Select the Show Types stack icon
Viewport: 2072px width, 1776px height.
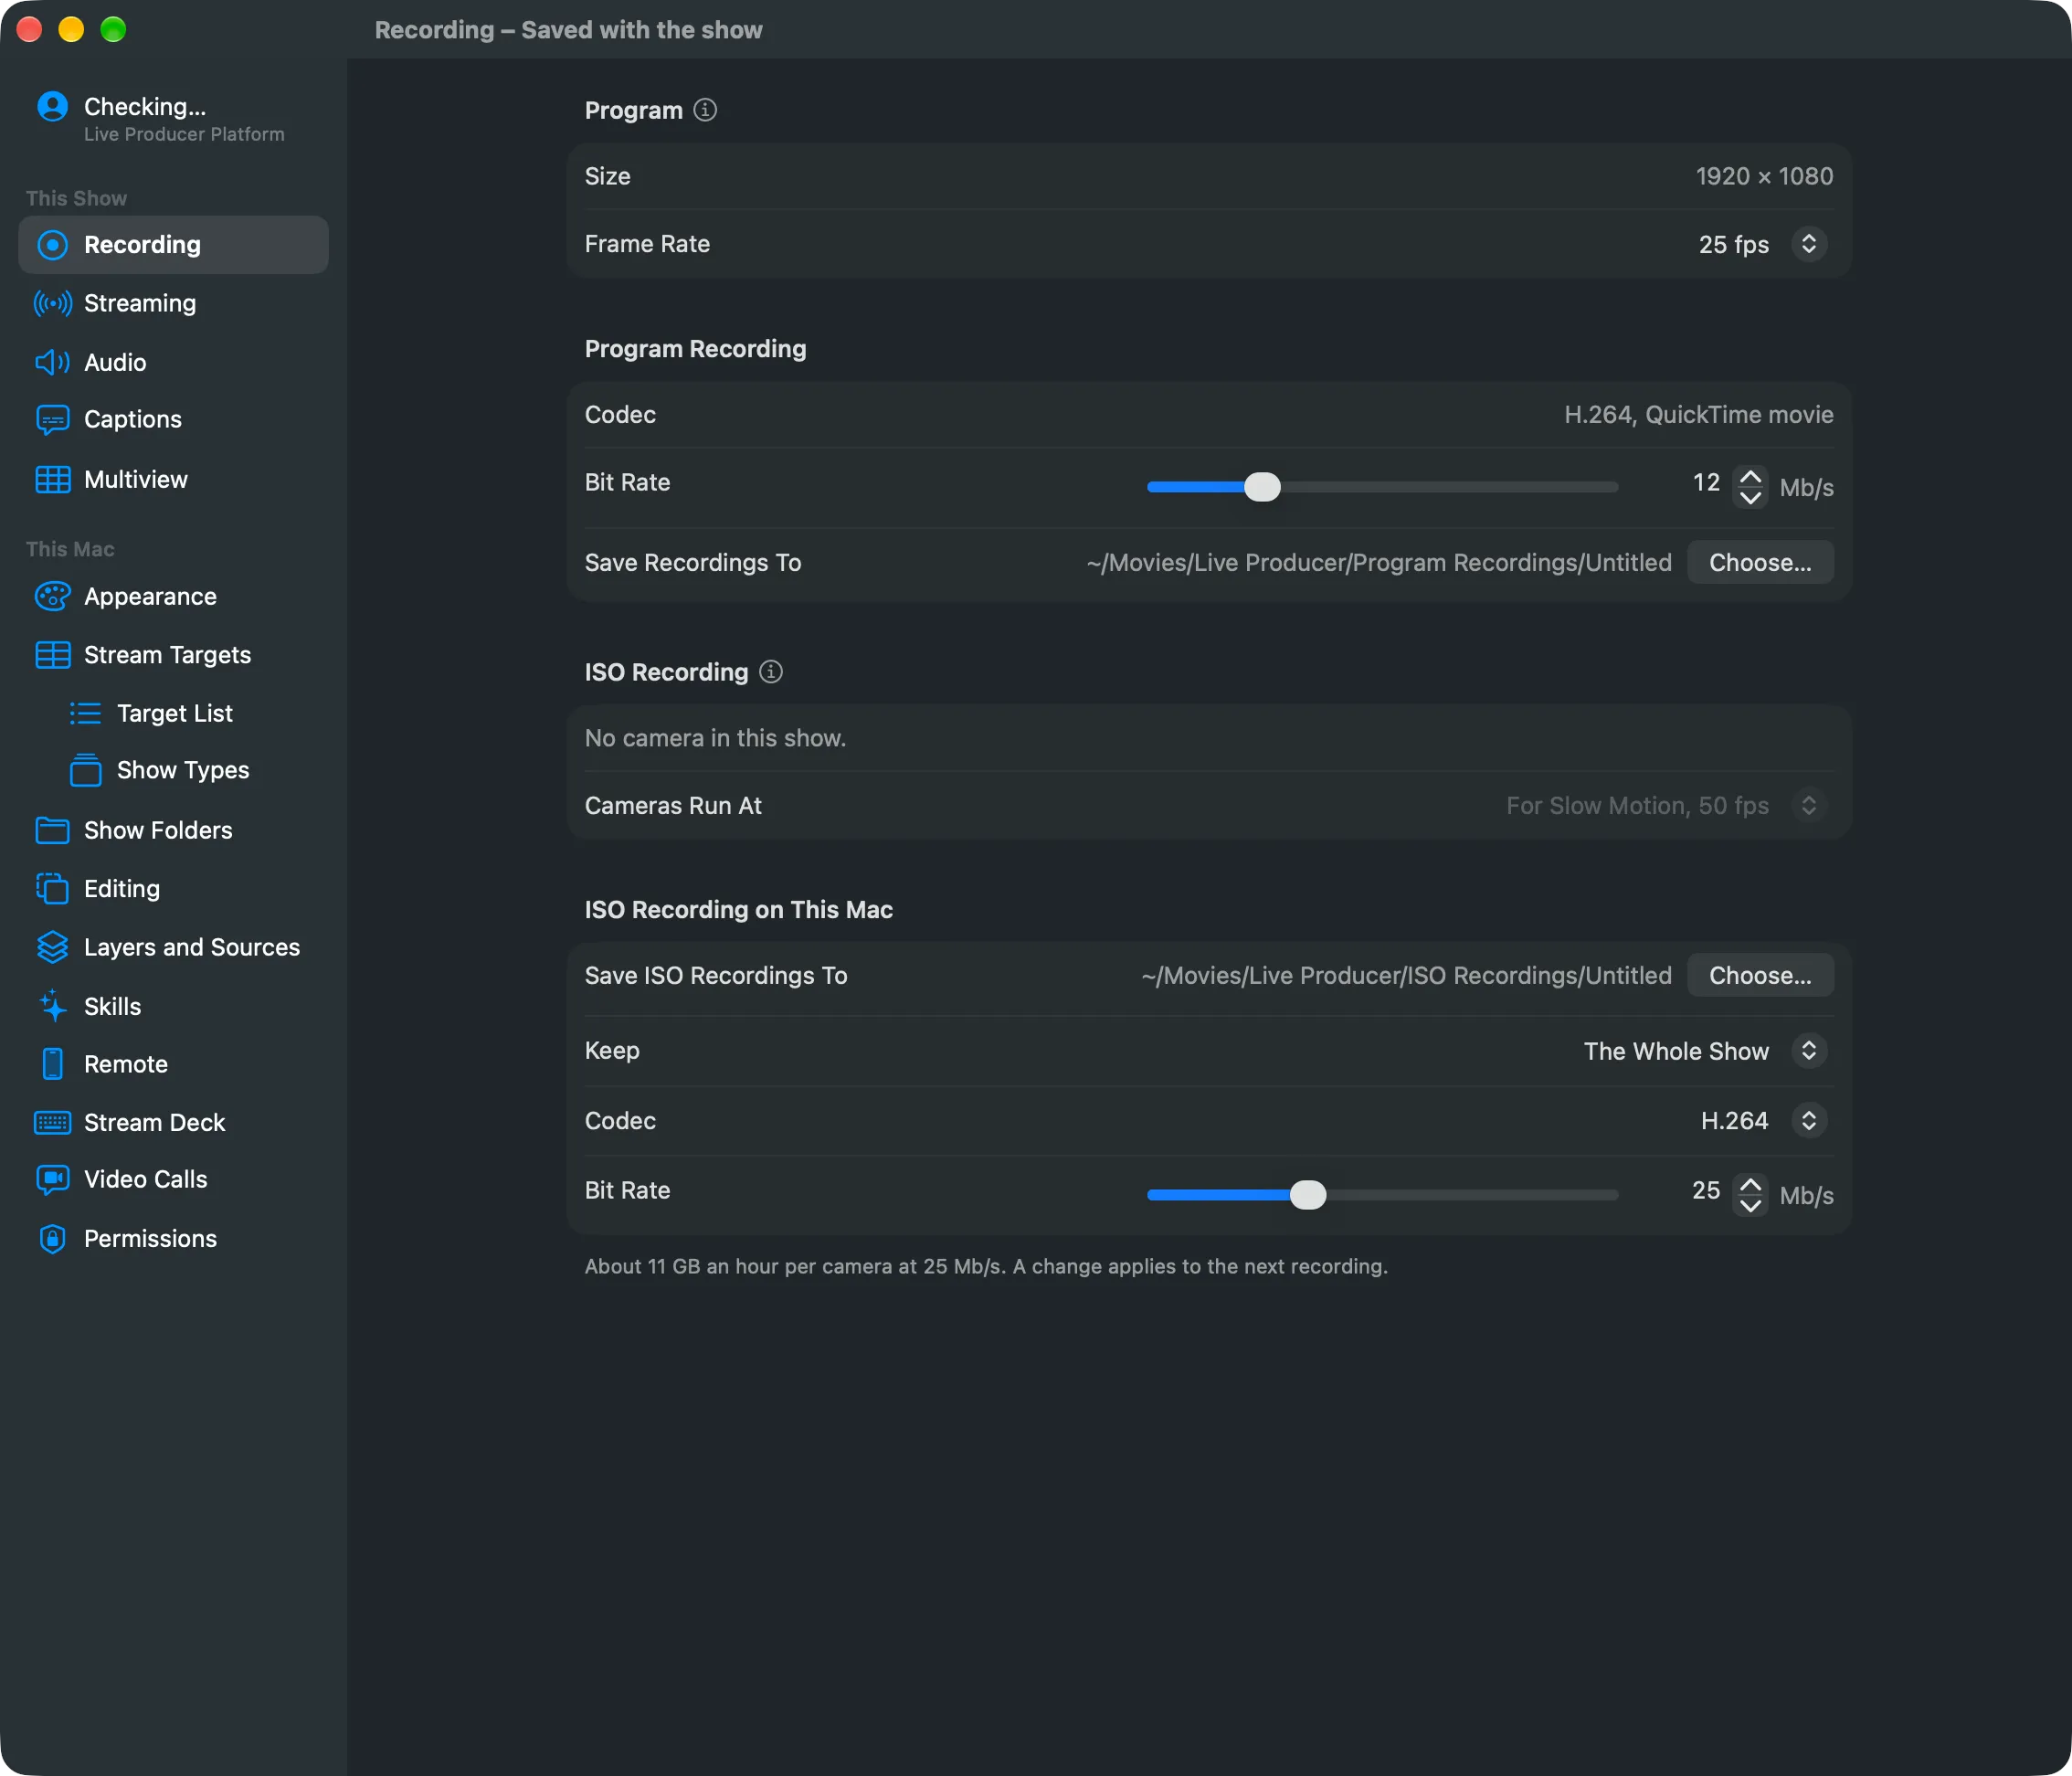tap(85, 770)
